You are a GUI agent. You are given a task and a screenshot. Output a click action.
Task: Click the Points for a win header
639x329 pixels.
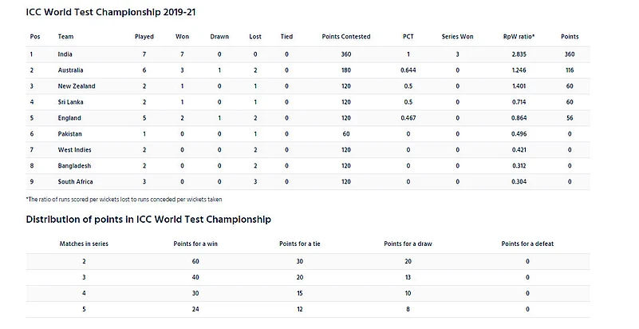193,243
